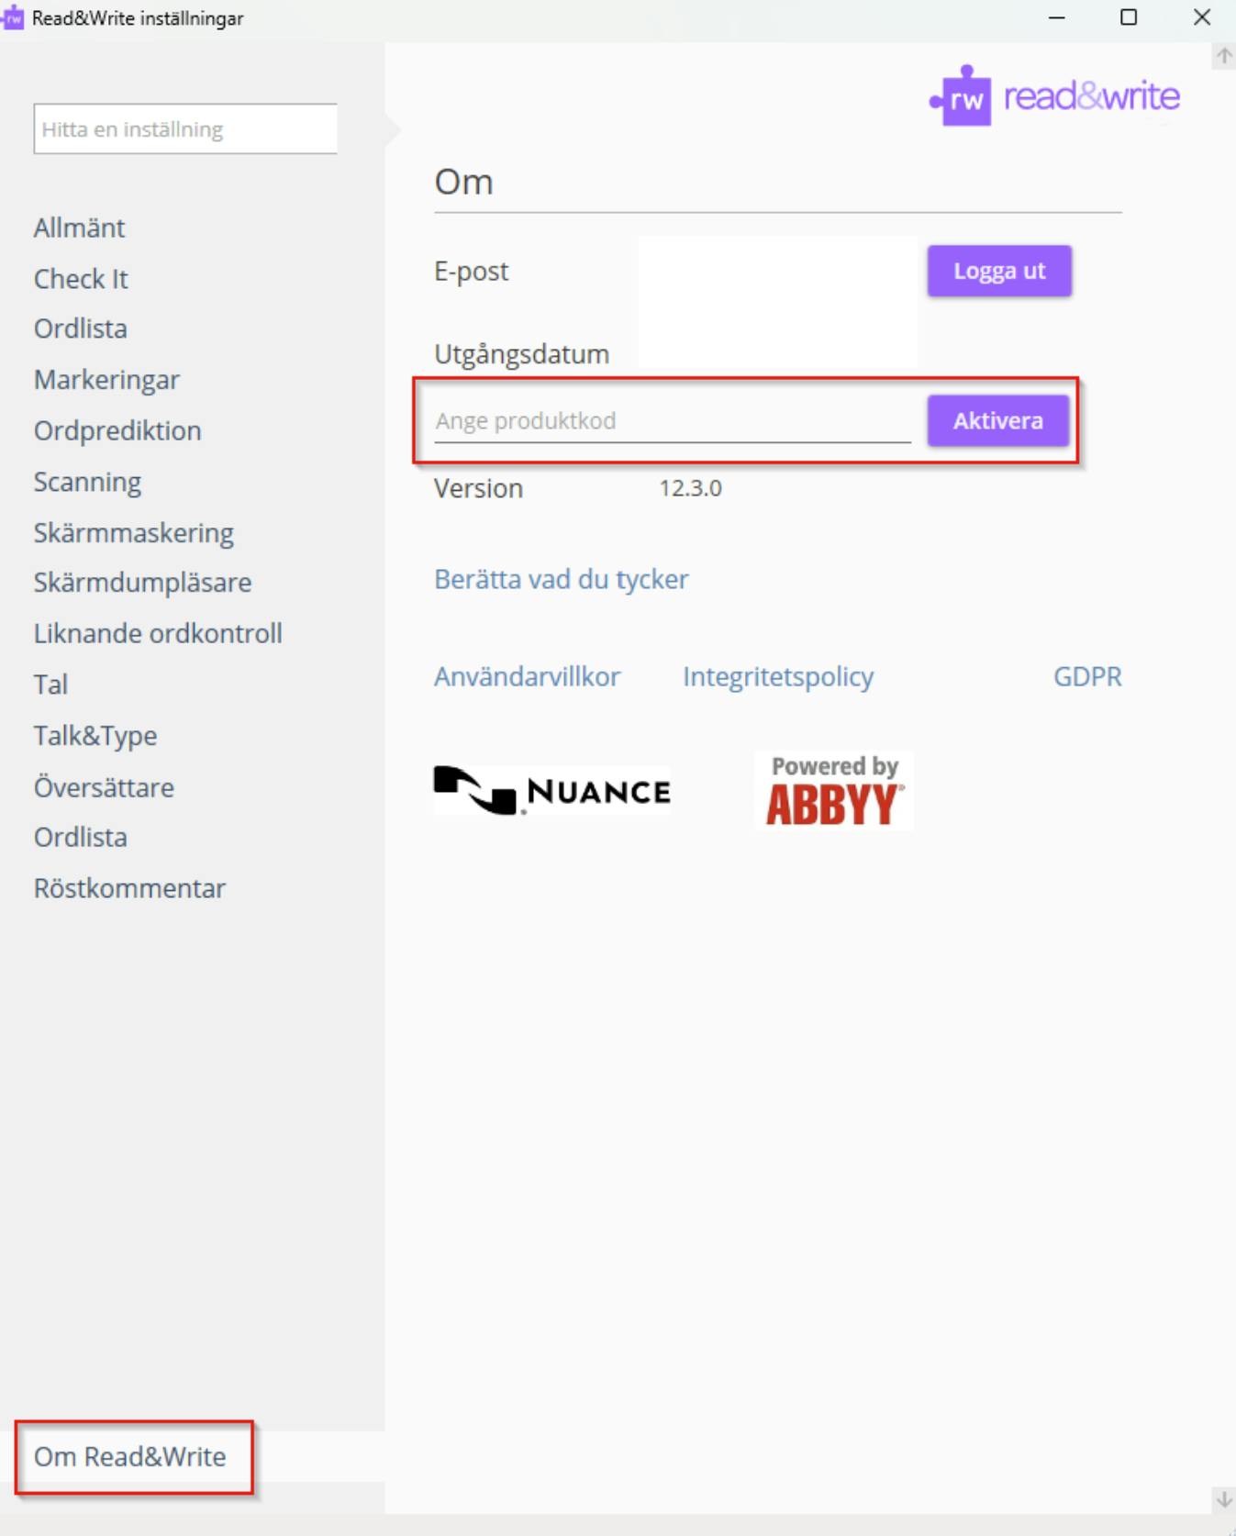The image size is (1236, 1536).
Task: Click the Nuance logo
Action: coord(552,790)
